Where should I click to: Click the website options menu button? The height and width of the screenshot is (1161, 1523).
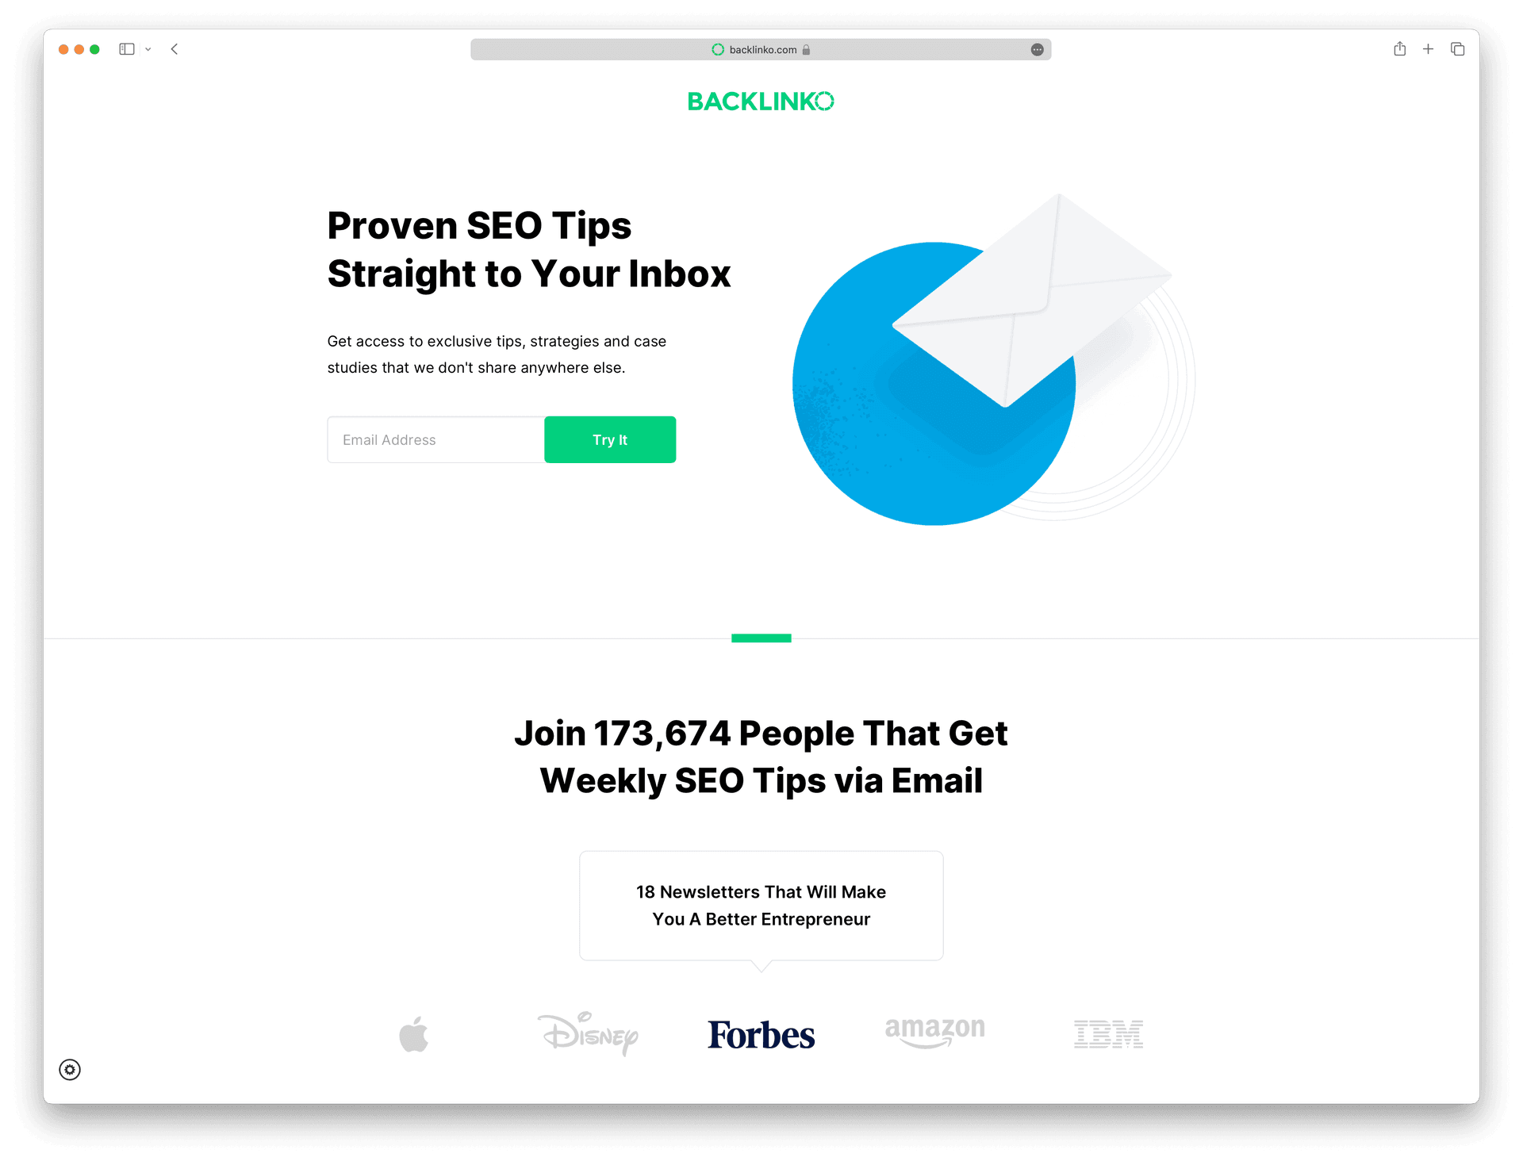(1037, 49)
